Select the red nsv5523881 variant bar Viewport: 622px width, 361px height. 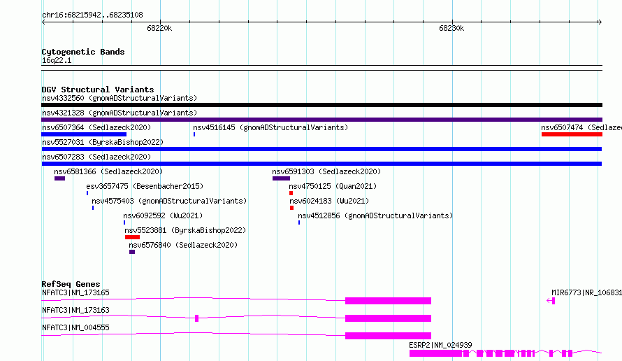pos(133,237)
